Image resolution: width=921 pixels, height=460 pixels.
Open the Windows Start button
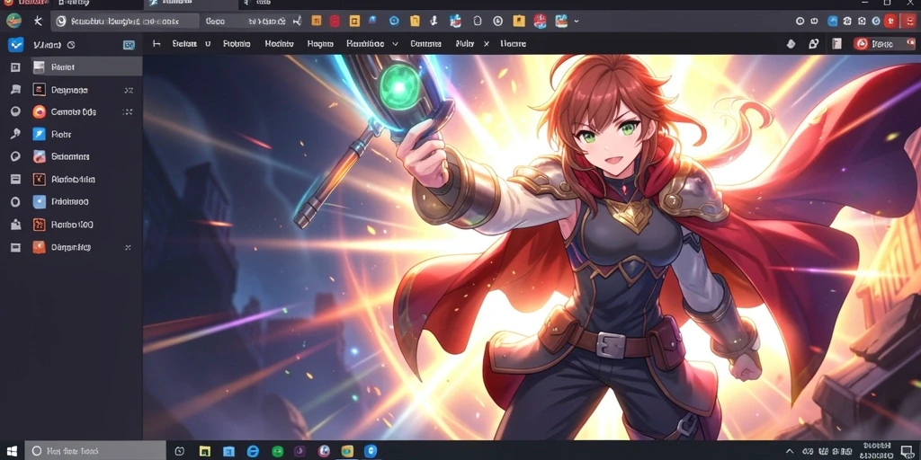12,451
